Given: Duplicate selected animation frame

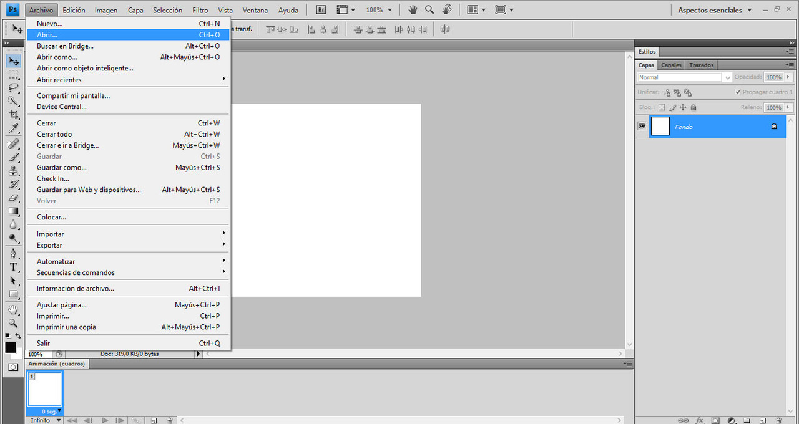Looking at the screenshot, I should (154, 420).
